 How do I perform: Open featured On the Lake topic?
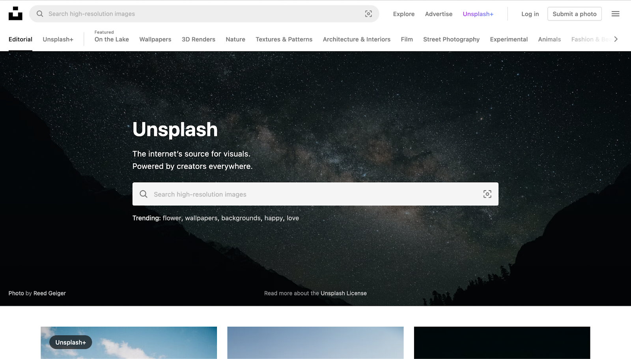click(112, 39)
